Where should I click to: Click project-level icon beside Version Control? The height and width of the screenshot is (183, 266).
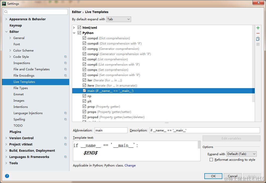click(x=65, y=138)
